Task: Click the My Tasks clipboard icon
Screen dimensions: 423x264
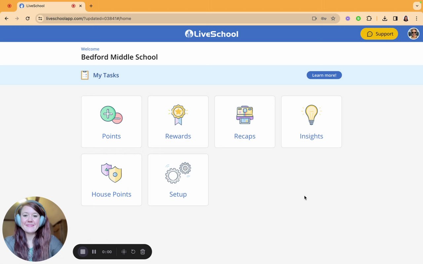Action: coord(85,75)
